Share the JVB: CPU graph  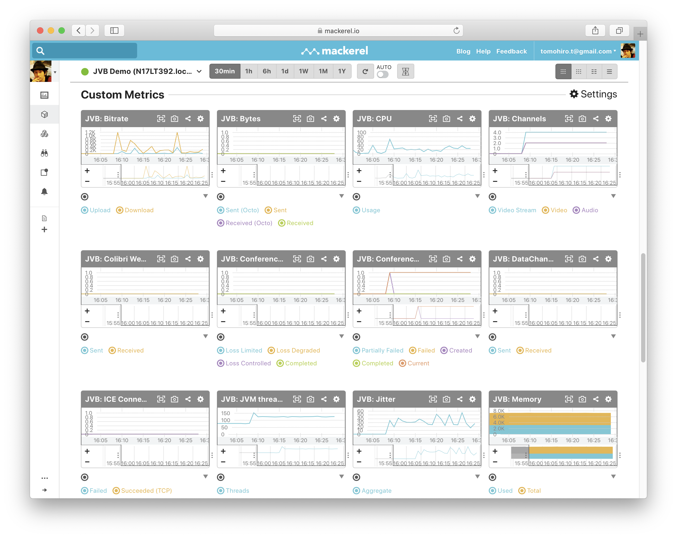click(x=460, y=119)
